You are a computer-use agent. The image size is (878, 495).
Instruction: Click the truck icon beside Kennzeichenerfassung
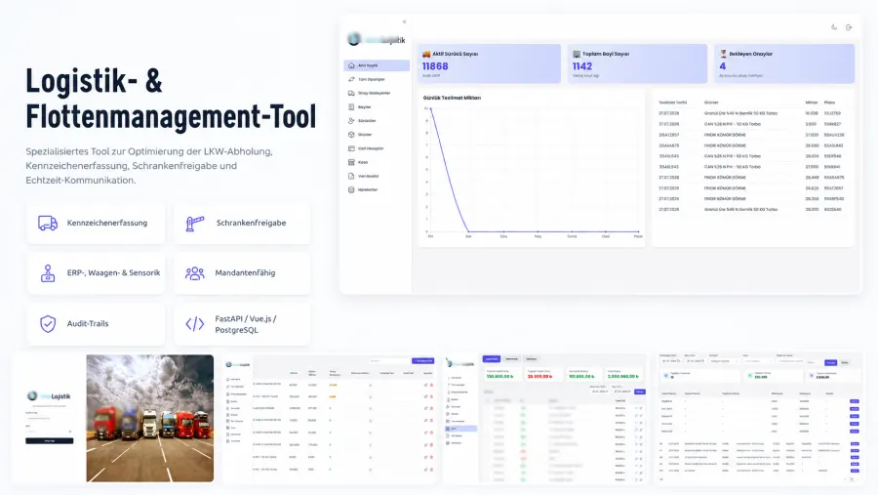48,224
